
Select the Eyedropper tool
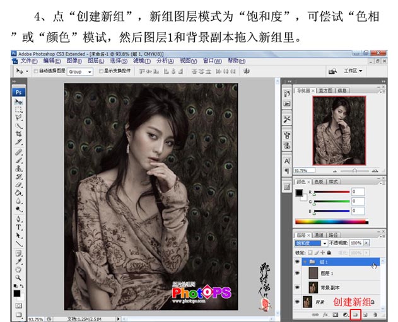pos(18,262)
